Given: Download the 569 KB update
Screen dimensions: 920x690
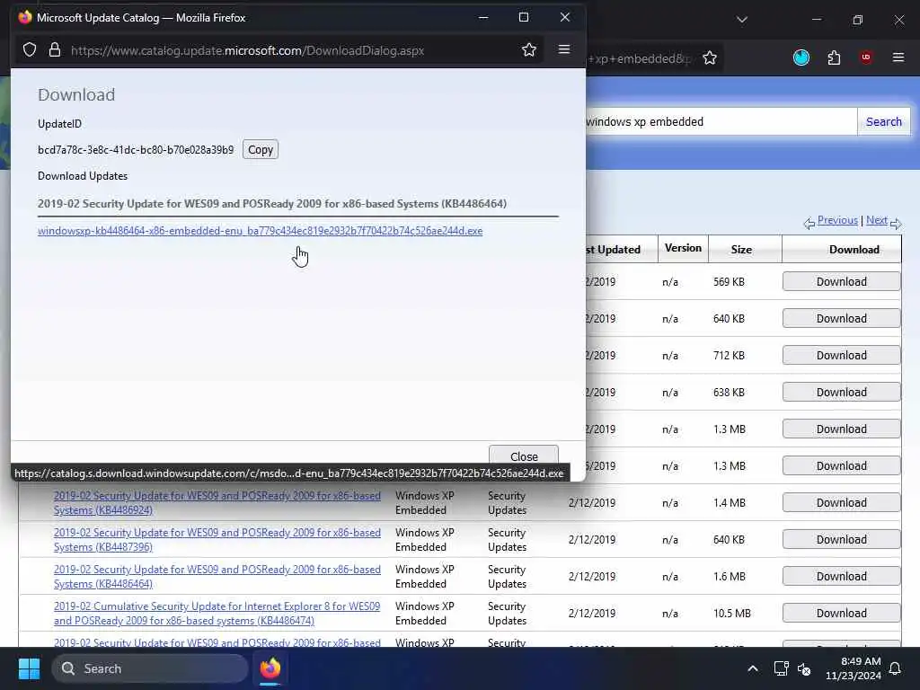Looking at the screenshot, I should point(841,281).
